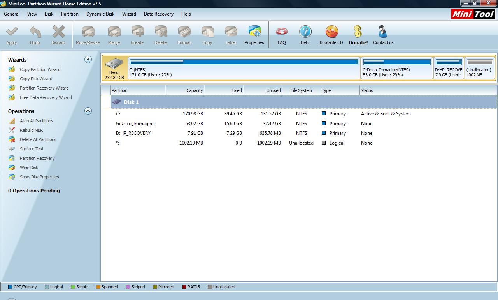This screenshot has height=300, width=498.
Task: Open the General menu
Action: coord(12,14)
